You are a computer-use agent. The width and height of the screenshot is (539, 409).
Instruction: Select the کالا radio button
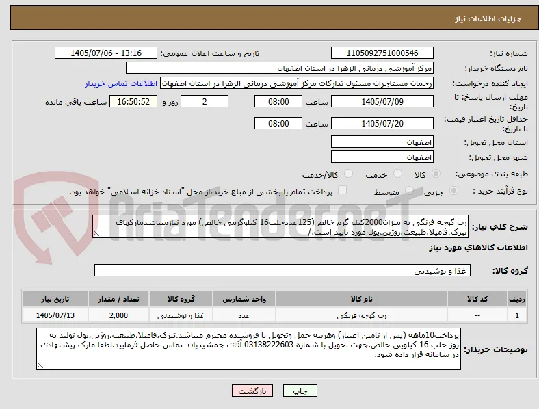click(x=436, y=174)
